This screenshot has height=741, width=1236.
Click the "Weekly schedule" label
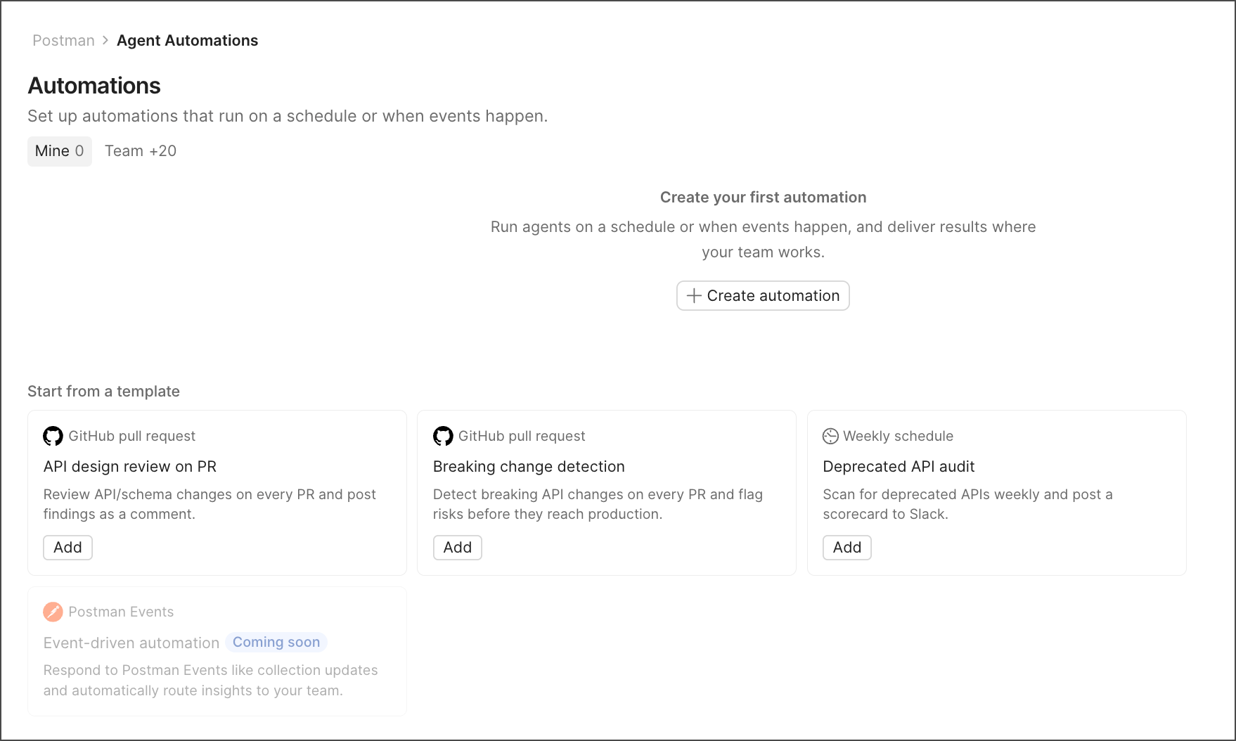[898, 436]
